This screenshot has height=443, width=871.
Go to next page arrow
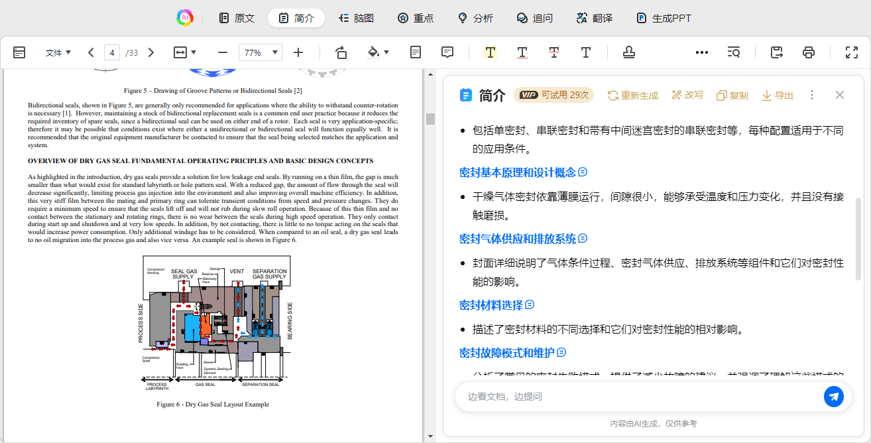coord(150,52)
